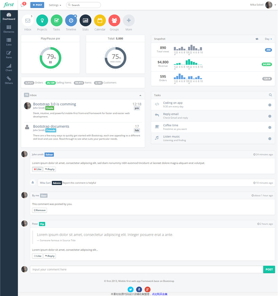The image size is (278, 296).
Task: Reply to Peter's comment
Action: [x=50, y=256]
